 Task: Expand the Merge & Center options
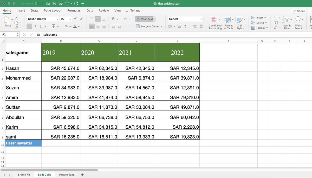pos(161,27)
